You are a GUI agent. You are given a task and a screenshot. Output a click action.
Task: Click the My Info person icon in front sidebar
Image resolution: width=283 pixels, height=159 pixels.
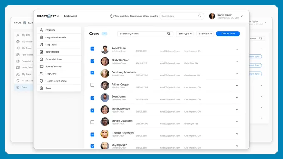click(x=41, y=30)
